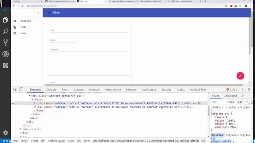
Task: Select #root in the breadcrumb bar
Action: coord(34,141)
